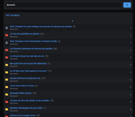Image resolution: width=135 pixels, height=117 pixels.
Task: Click the blue search magnifier button
Action: point(127,5)
